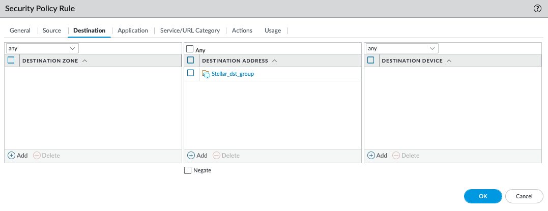Click Delete under Destination Zone
Image resolution: width=548 pixels, height=211 pixels.
pos(46,155)
